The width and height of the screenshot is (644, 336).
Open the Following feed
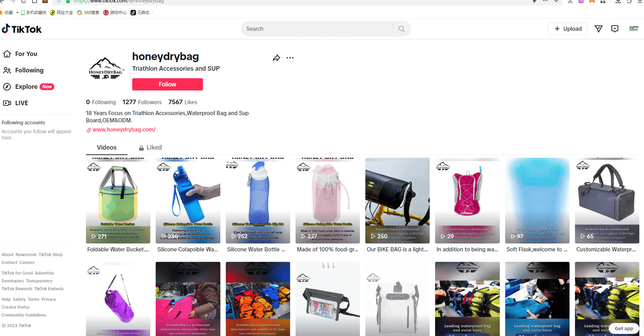24,70
